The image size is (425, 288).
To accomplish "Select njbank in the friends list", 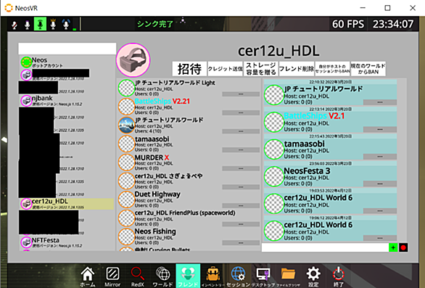I will 67,100.
